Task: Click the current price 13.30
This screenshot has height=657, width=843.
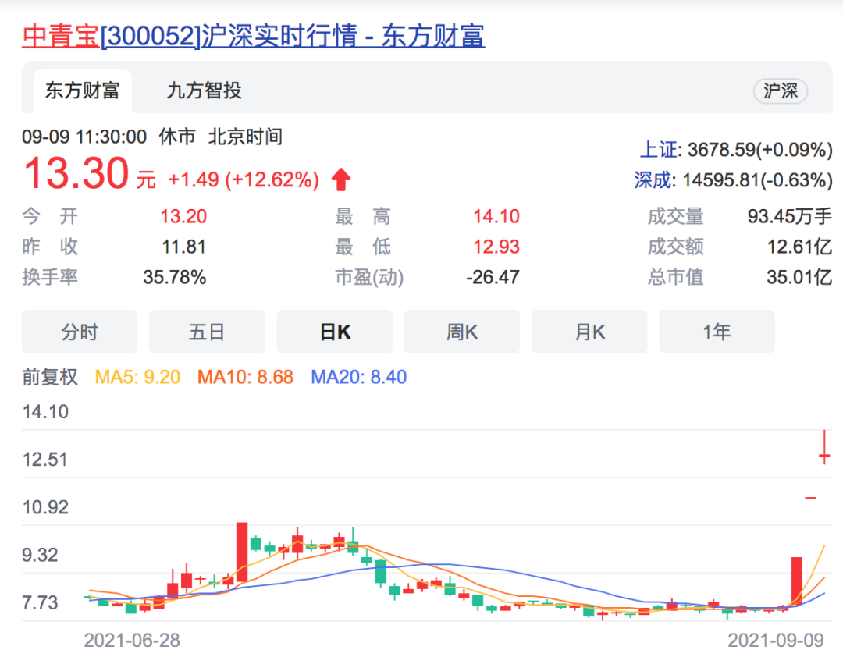Action: pos(76,173)
